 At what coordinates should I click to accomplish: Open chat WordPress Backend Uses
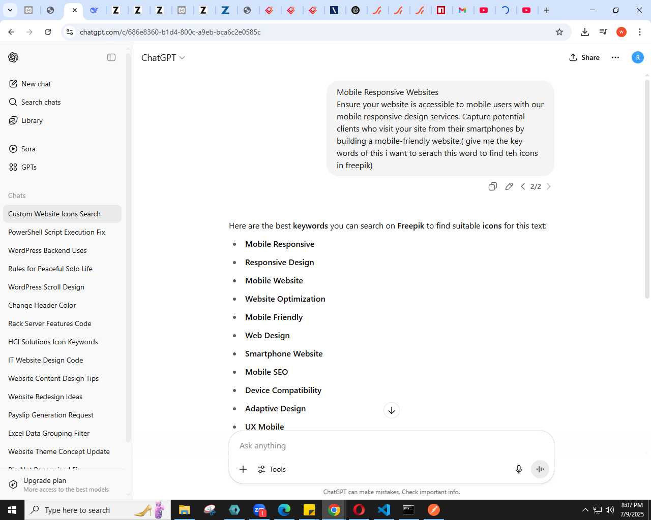pyautogui.click(x=63, y=250)
